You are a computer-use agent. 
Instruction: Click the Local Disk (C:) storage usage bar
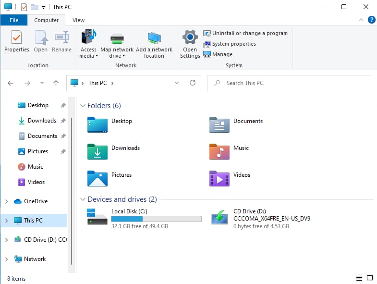pos(156,219)
